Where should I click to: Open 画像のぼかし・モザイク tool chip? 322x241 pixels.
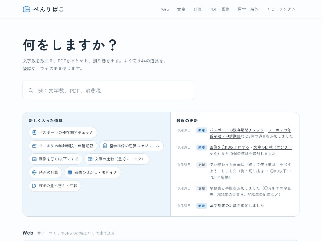pyautogui.click(x=93, y=172)
